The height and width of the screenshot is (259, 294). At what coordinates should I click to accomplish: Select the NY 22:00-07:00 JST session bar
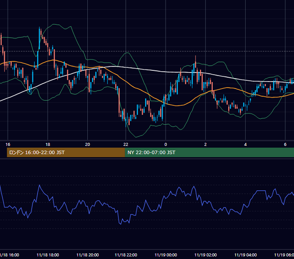(x=209, y=152)
